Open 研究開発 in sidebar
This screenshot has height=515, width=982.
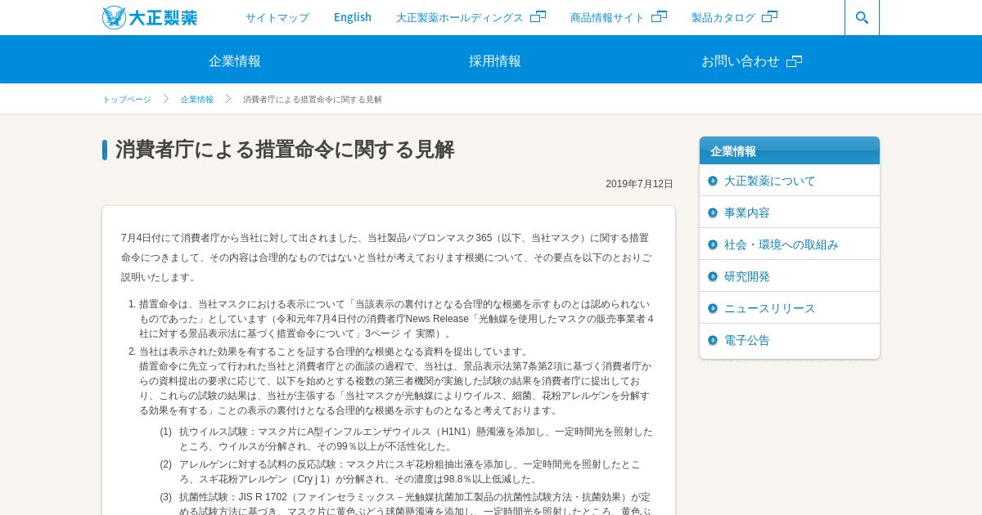(747, 276)
